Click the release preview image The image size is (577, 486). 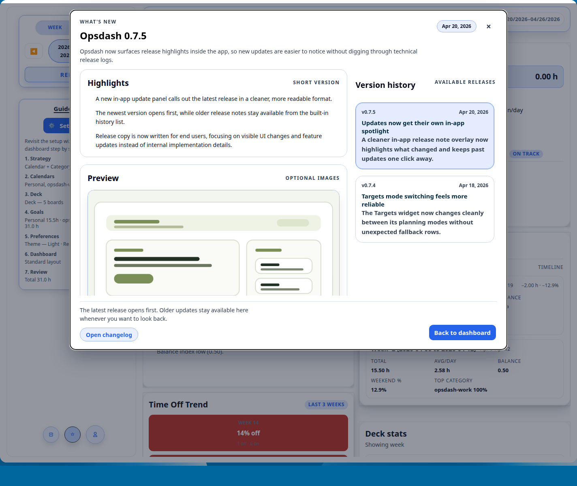[214, 243]
